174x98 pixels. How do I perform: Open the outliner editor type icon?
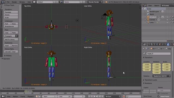144,5
